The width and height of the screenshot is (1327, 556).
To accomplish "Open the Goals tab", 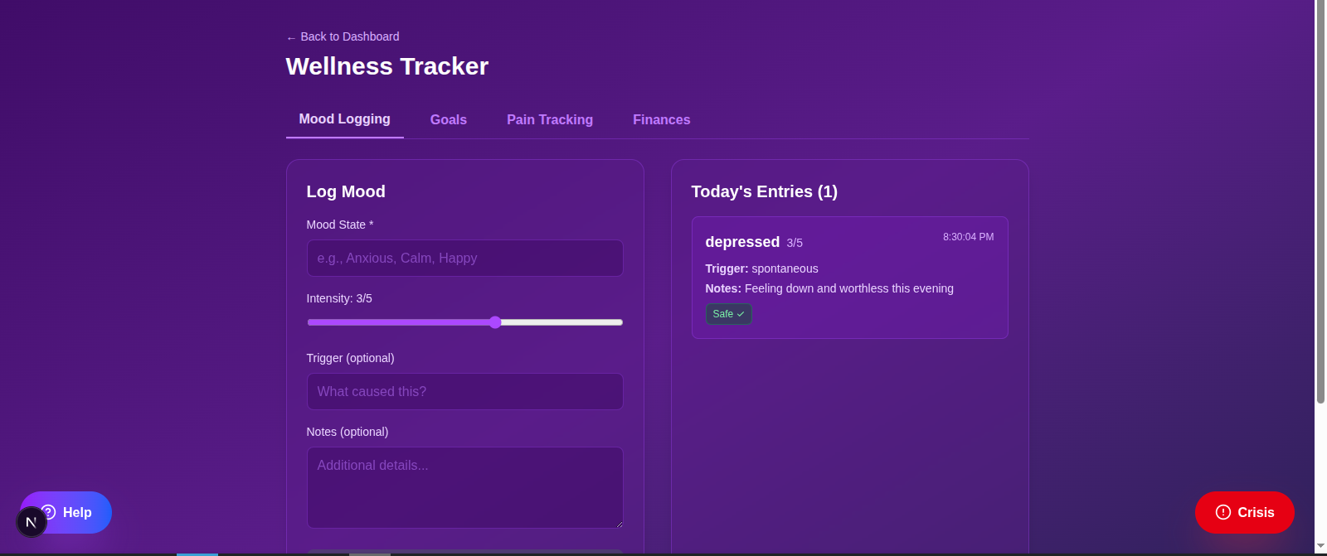I will point(449,120).
